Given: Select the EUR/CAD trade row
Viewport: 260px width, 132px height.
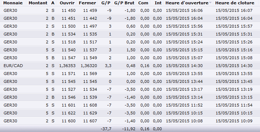Looking at the screenshot, I should click(130, 66).
